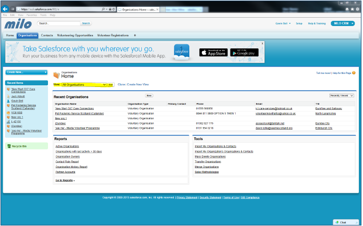This screenshot has width=363, height=226.
Task: Open the Create New dropdown
Action: [27, 72]
